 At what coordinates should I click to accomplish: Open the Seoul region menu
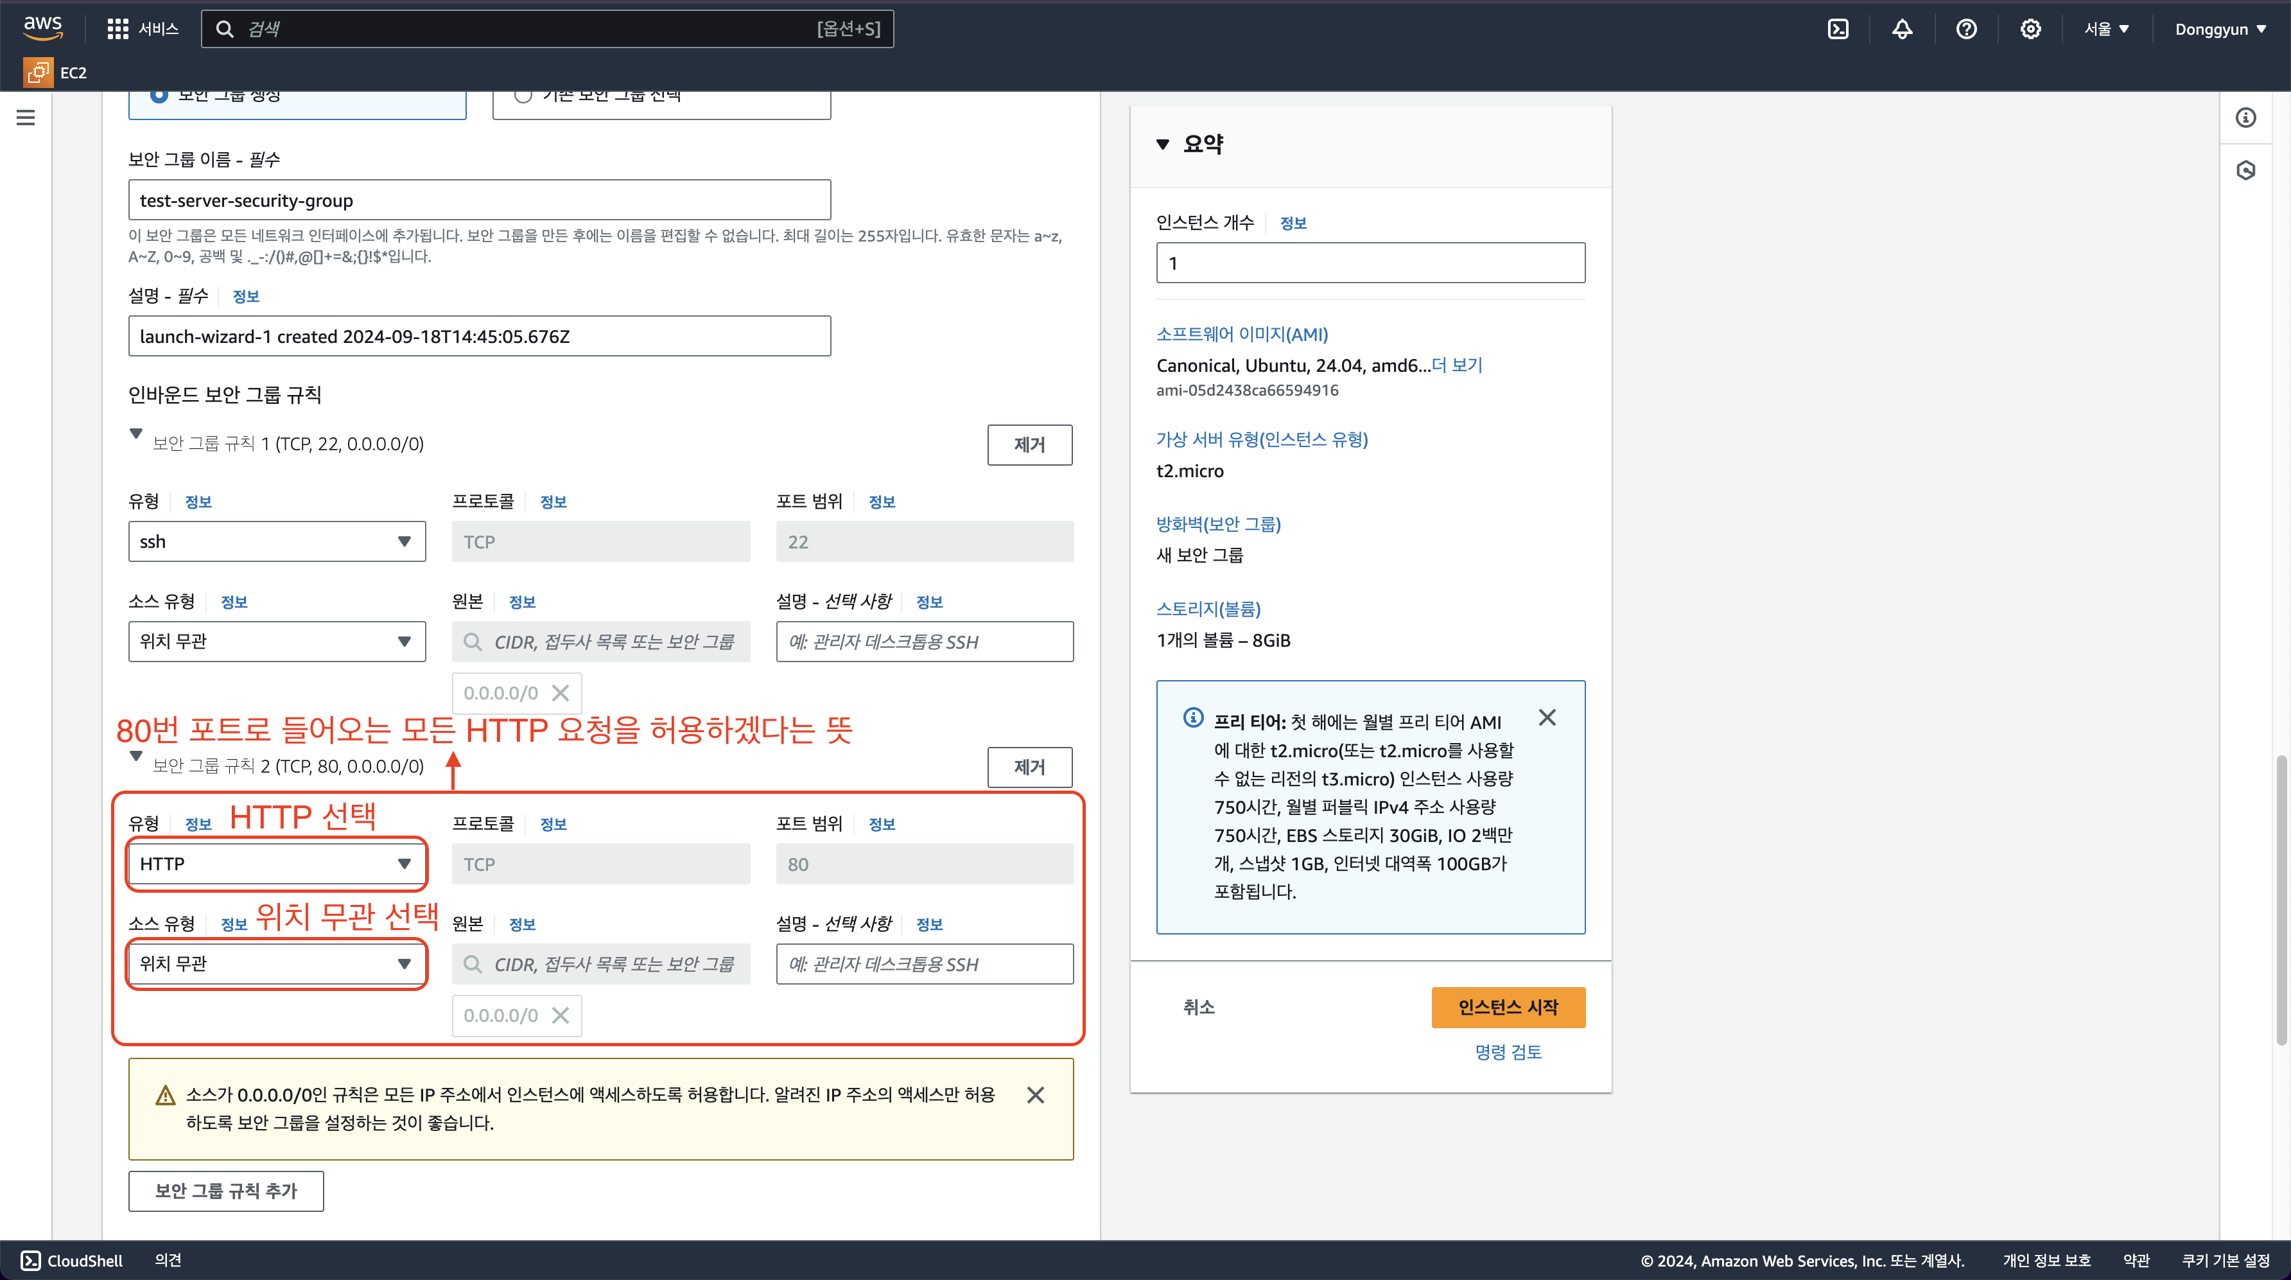pos(2106,30)
